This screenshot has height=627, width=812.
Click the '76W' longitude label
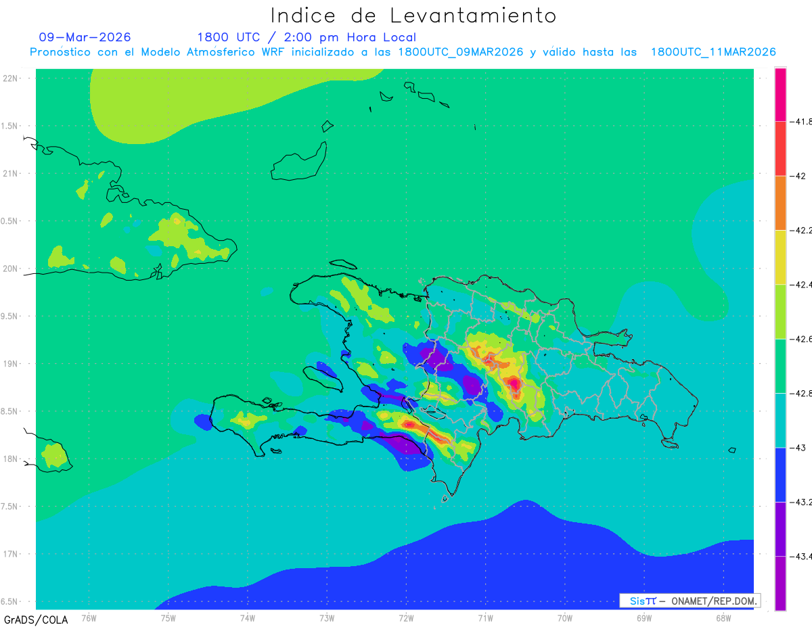[x=89, y=618]
